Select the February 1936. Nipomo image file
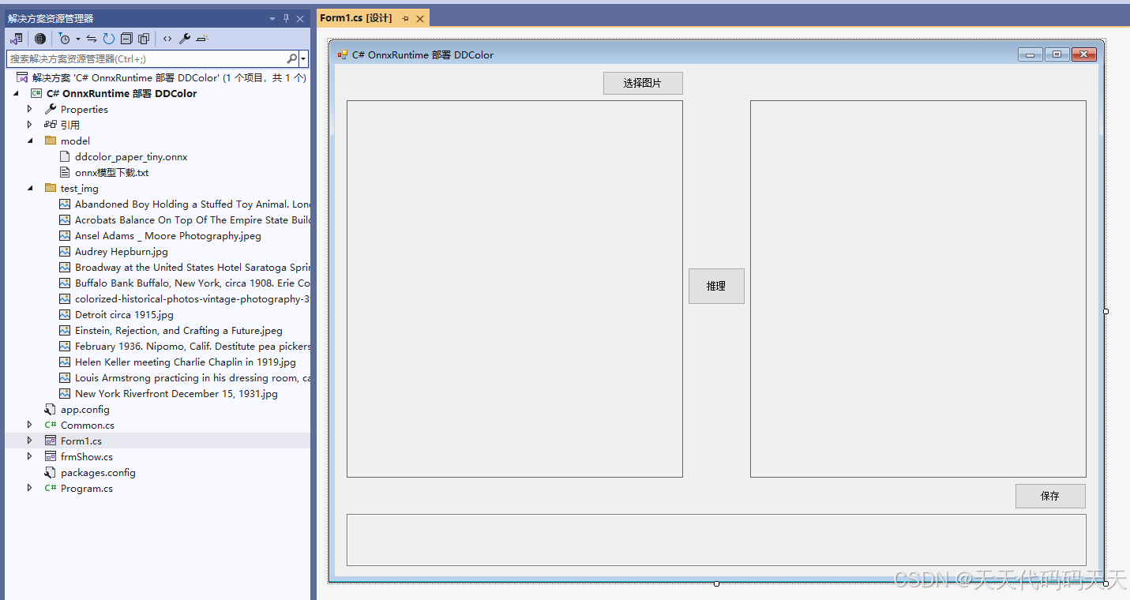The image size is (1130, 600). click(x=193, y=346)
